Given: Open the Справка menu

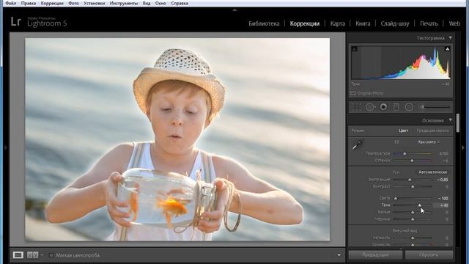Looking at the screenshot, I should [180, 3].
